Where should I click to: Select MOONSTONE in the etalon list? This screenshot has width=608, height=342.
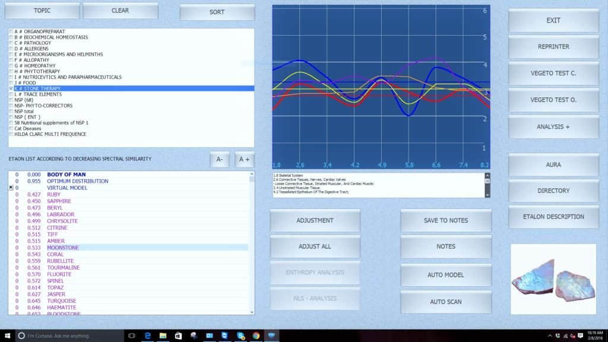tap(62, 248)
